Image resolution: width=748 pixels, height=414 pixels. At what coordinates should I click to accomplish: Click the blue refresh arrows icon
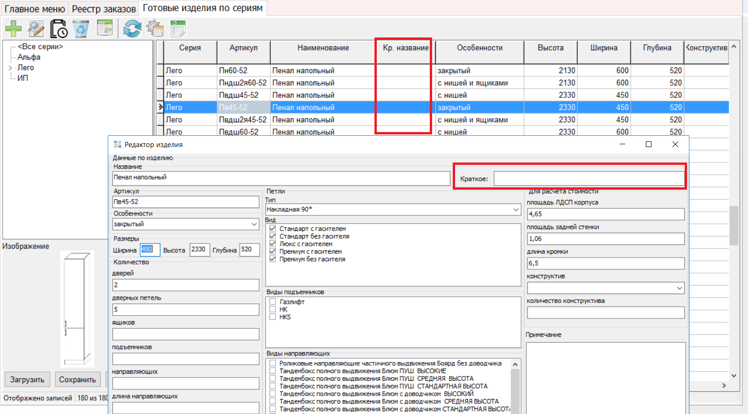point(132,29)
